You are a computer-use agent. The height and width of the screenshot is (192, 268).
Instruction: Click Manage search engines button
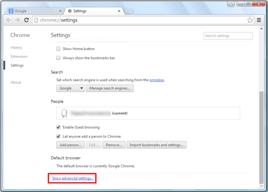point(110,88)
